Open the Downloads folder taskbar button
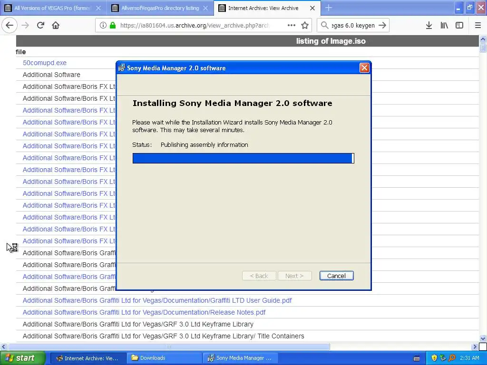487x365 pixels. tap(164, 358)
